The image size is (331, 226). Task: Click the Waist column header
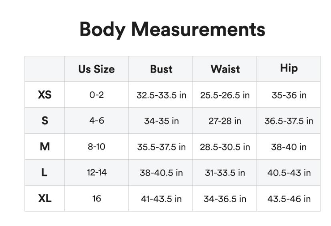pos(225,69)
